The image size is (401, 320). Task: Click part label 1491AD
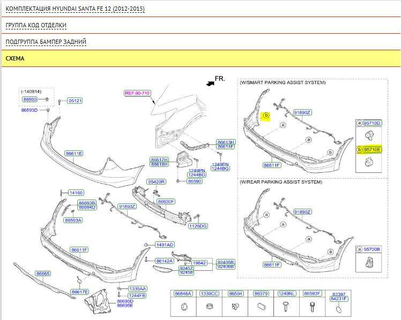click(x=165, y=245)
